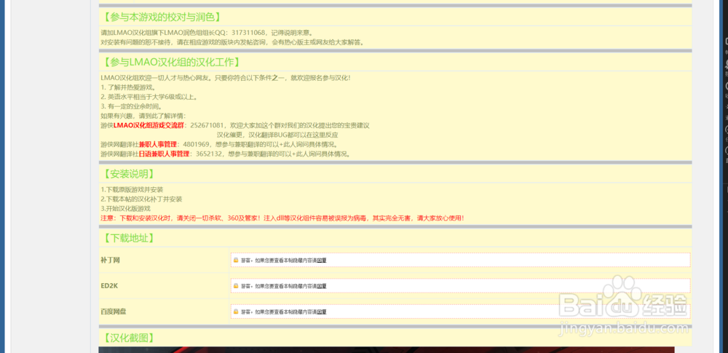
Task: Click the ED2K label
Action: tap(110, 285)
